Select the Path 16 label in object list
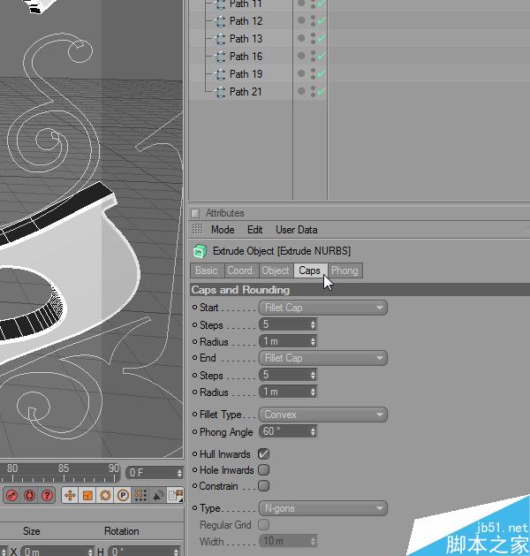Viewport: 530px width, 556px height. pyautogui.click(x=246, y=56)
